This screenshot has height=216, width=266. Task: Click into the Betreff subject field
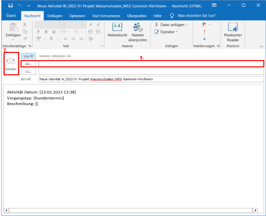pyautogui.click(x=151, y=79)
